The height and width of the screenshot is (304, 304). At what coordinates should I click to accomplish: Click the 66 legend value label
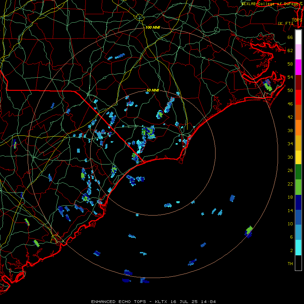point(290,37)
